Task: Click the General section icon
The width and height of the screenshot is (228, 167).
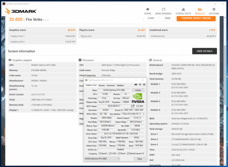Action: [150, 60]
